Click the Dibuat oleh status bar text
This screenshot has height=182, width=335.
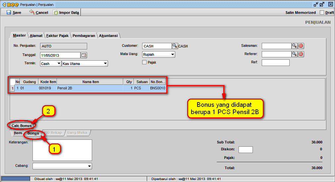pos(66,179)
